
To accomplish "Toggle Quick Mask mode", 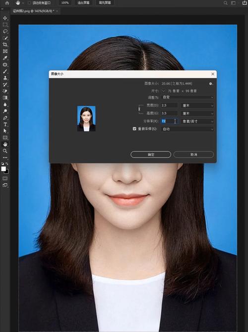I will click(x=5, y=179).
